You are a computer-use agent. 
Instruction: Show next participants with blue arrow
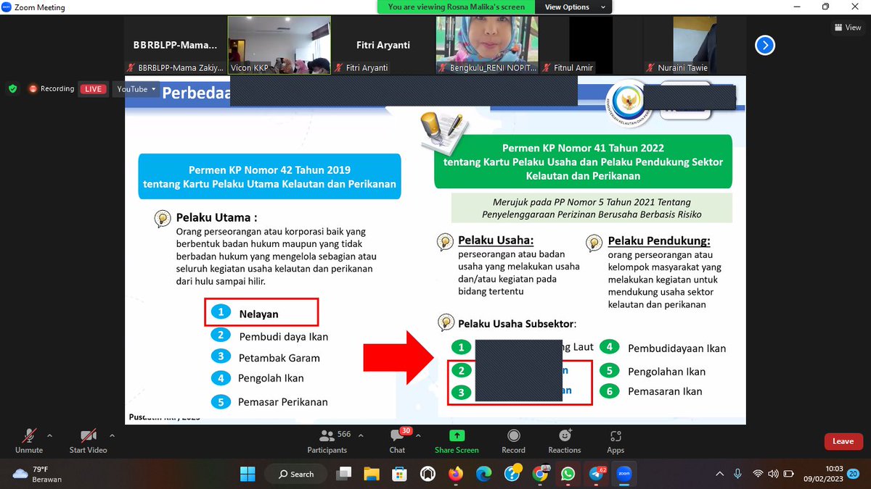click(764, 45)
